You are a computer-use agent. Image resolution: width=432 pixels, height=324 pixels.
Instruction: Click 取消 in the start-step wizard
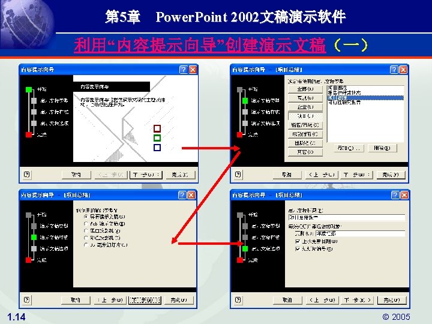(76, 175)
